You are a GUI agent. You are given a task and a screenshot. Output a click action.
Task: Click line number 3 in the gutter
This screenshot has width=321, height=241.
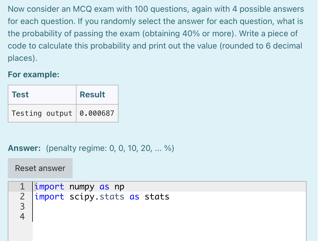click(22, 206)
